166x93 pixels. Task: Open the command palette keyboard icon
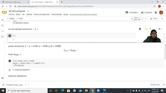2,78
